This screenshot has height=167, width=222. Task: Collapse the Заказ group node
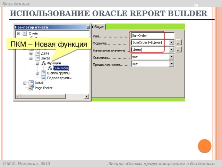pos(31,58)
